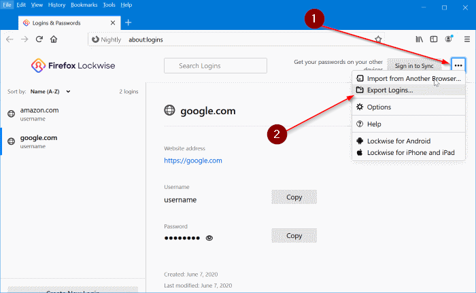Open a new tab with the plus
The width and height of the screenshot is (476, 293).
click(x=128, y=22)
